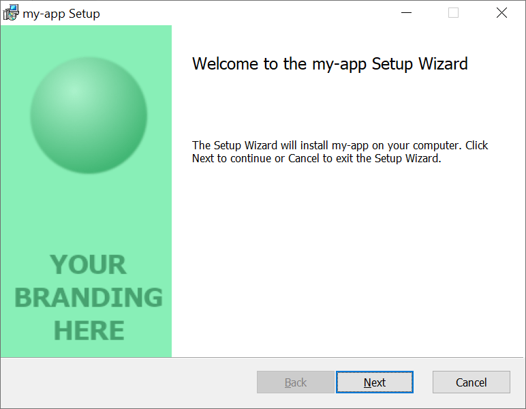Cancel the my-app setup
The height and width of the screenshot is (409, 526).
click(471, 382)
